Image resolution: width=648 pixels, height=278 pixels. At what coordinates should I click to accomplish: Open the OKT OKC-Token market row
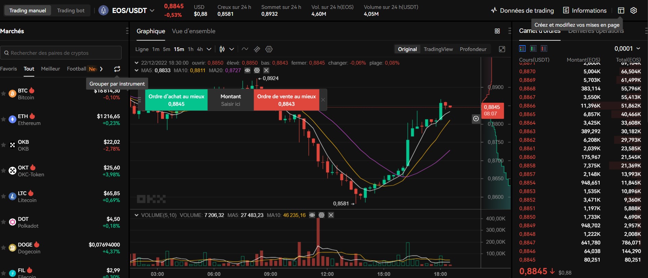click(x=61, y=171)
